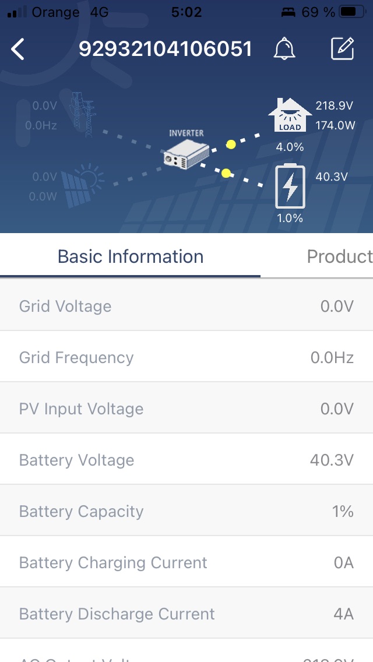Tap the Battery Voltage row
Image resolution: width=373 pixels, height=662 pixels.
click(186, 460)
